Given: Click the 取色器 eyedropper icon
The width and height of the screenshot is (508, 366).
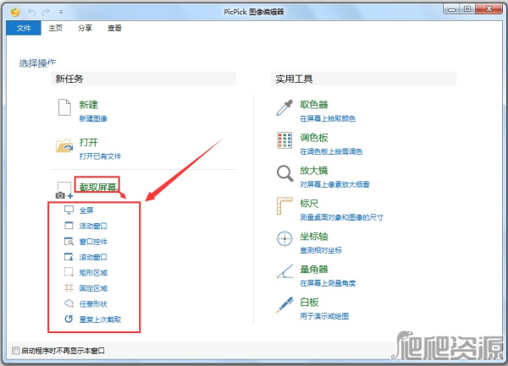Looking at the screenshot, I should pyautogui.click(x=284, y=107).
